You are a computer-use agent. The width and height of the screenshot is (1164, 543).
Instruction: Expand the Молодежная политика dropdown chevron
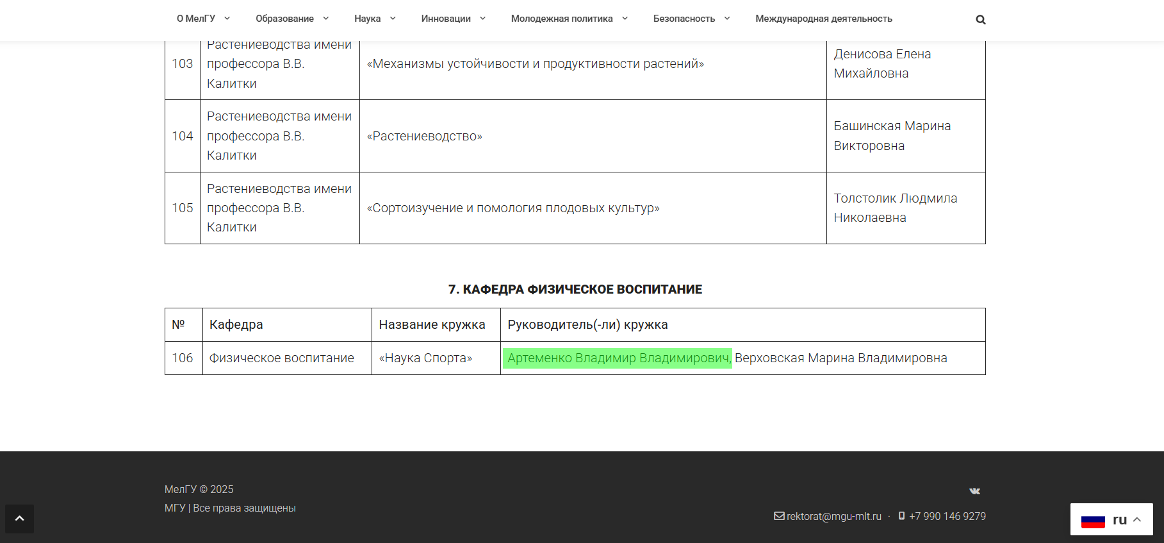625,19
